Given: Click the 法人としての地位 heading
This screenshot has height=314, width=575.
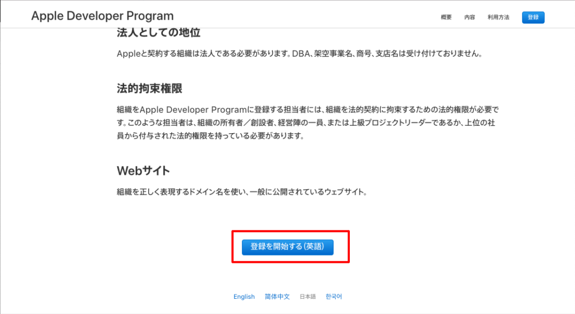Looking at the screenshot, I should click(x=158, y=33).
